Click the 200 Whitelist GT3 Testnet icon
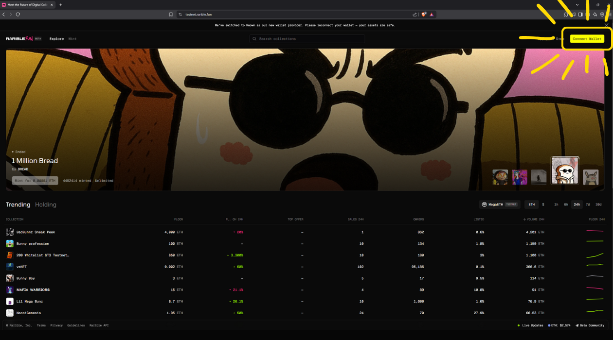613x340 pixels. (x=10, y=255)
